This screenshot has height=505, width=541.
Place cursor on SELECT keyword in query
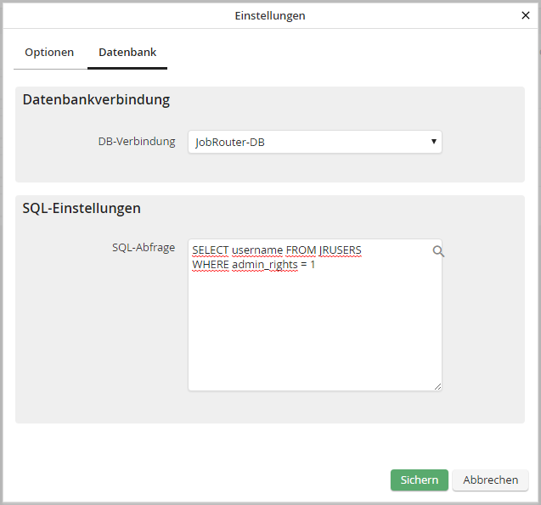(211, 250)
